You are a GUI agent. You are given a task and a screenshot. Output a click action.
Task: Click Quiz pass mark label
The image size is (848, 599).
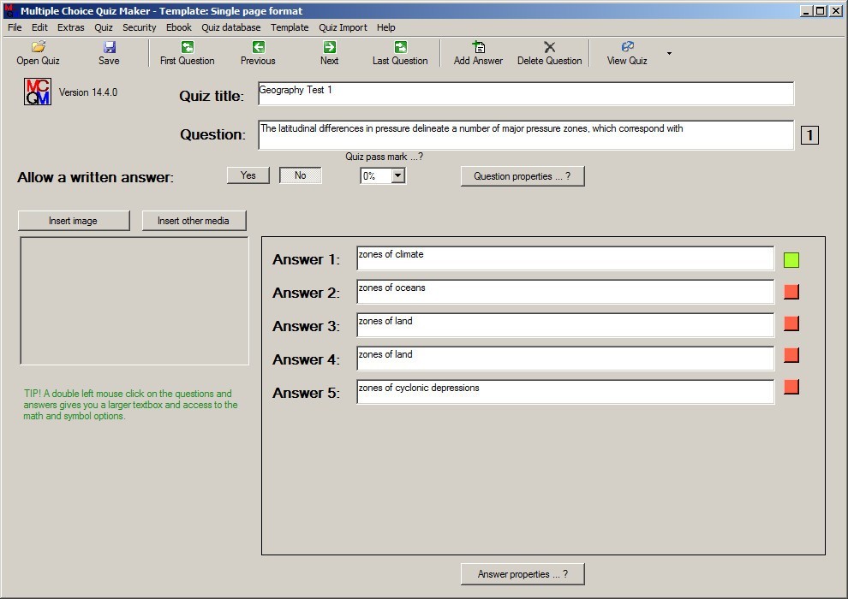[384, 157]
